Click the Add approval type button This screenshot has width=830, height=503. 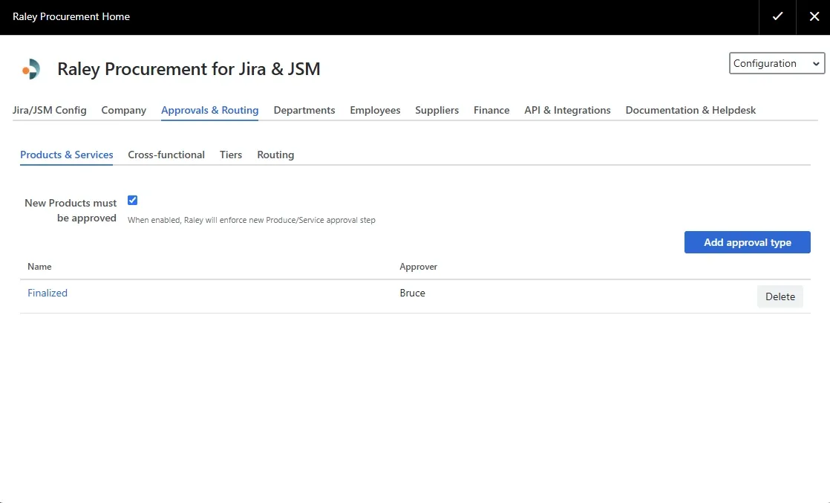click(747, 242)
